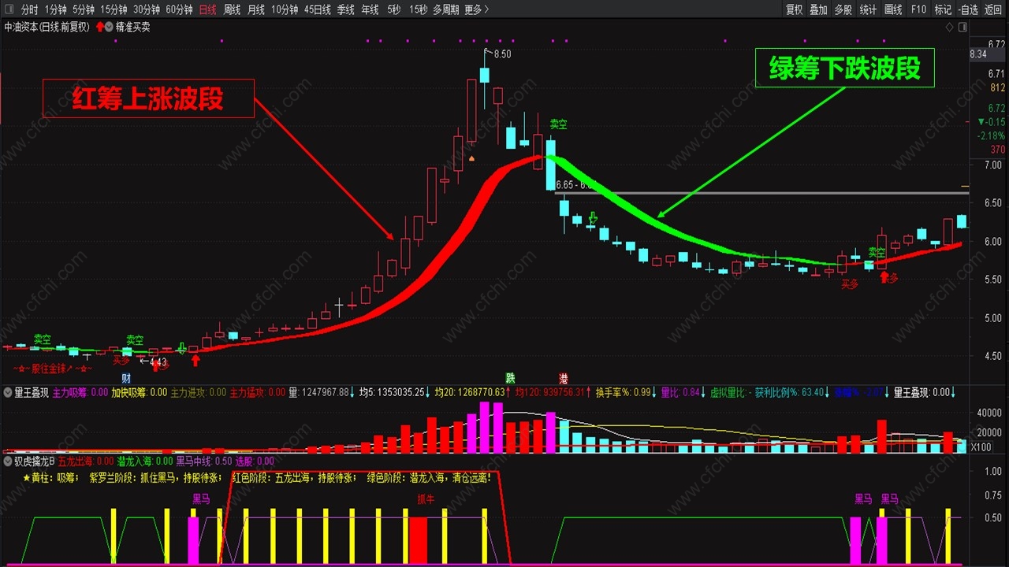Open settings icon of 量王叠现 indicator
The height and width of the screenshot is (567, 1009).
pos(8,391)
